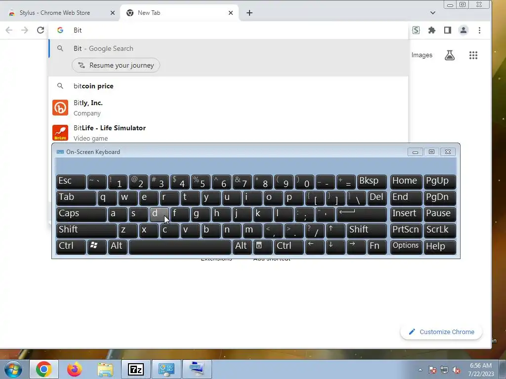Screen dimensions: 506x379
Task: Open 7-Zip from the taskbar
Action: pyautogui.click(x=135, y=369)
